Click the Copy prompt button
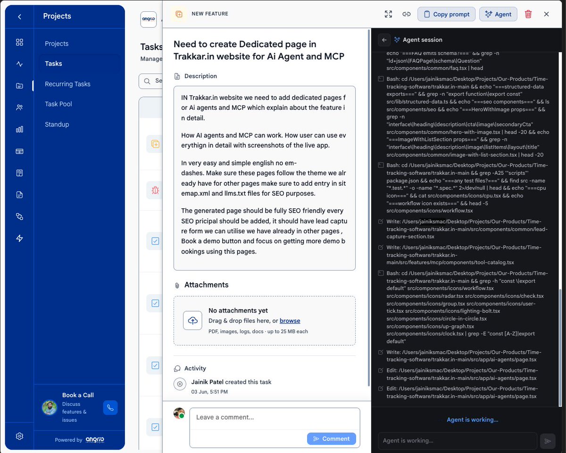Screen dimensions: 566x453 tap(447, 14)
